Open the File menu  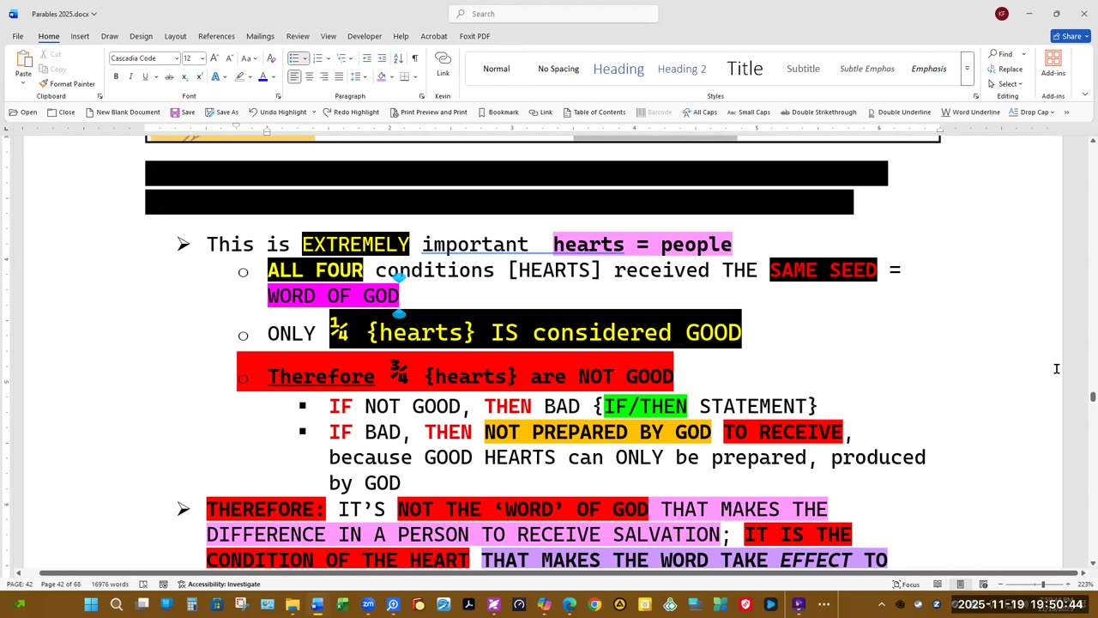pyautogui.click(x=18, y=36)
